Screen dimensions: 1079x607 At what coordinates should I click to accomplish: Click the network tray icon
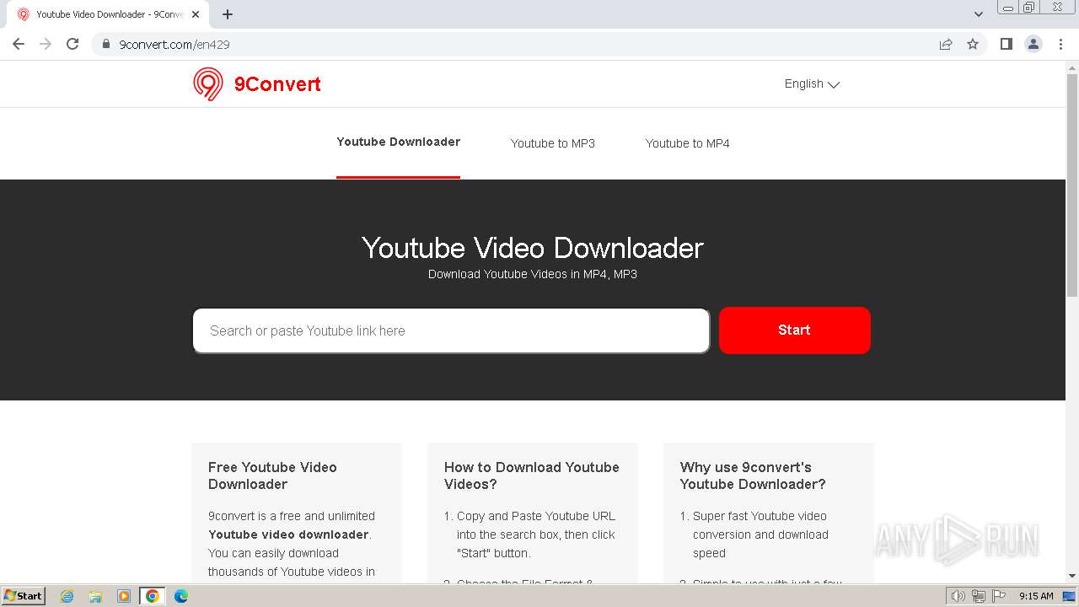tap(979, 596)
